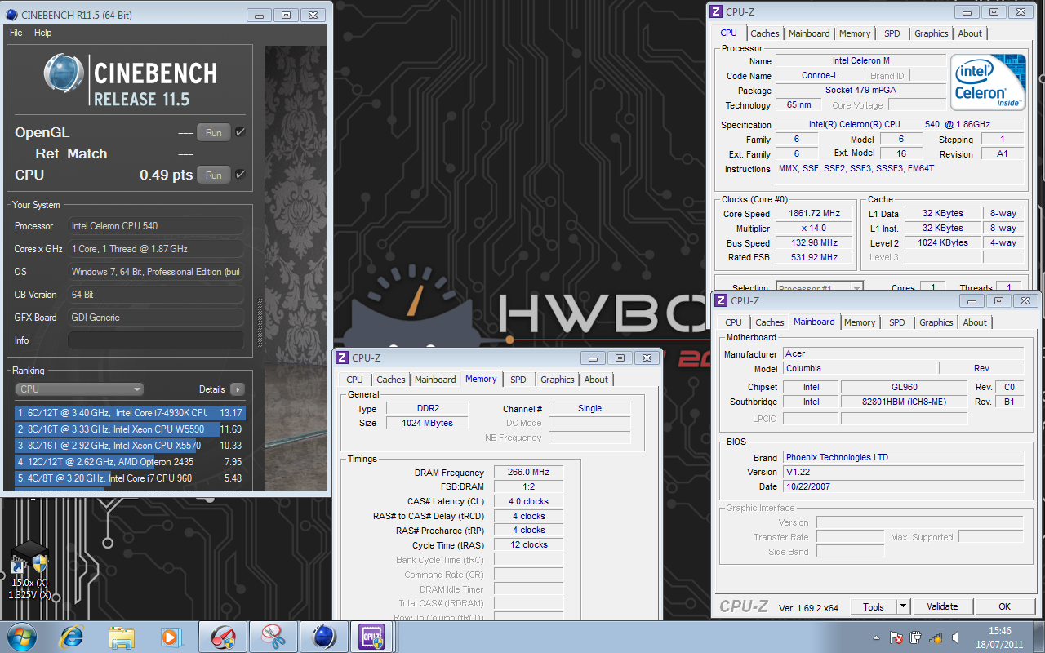Open the power plug tray icon

pyautogui.click(x=916, y=637)
